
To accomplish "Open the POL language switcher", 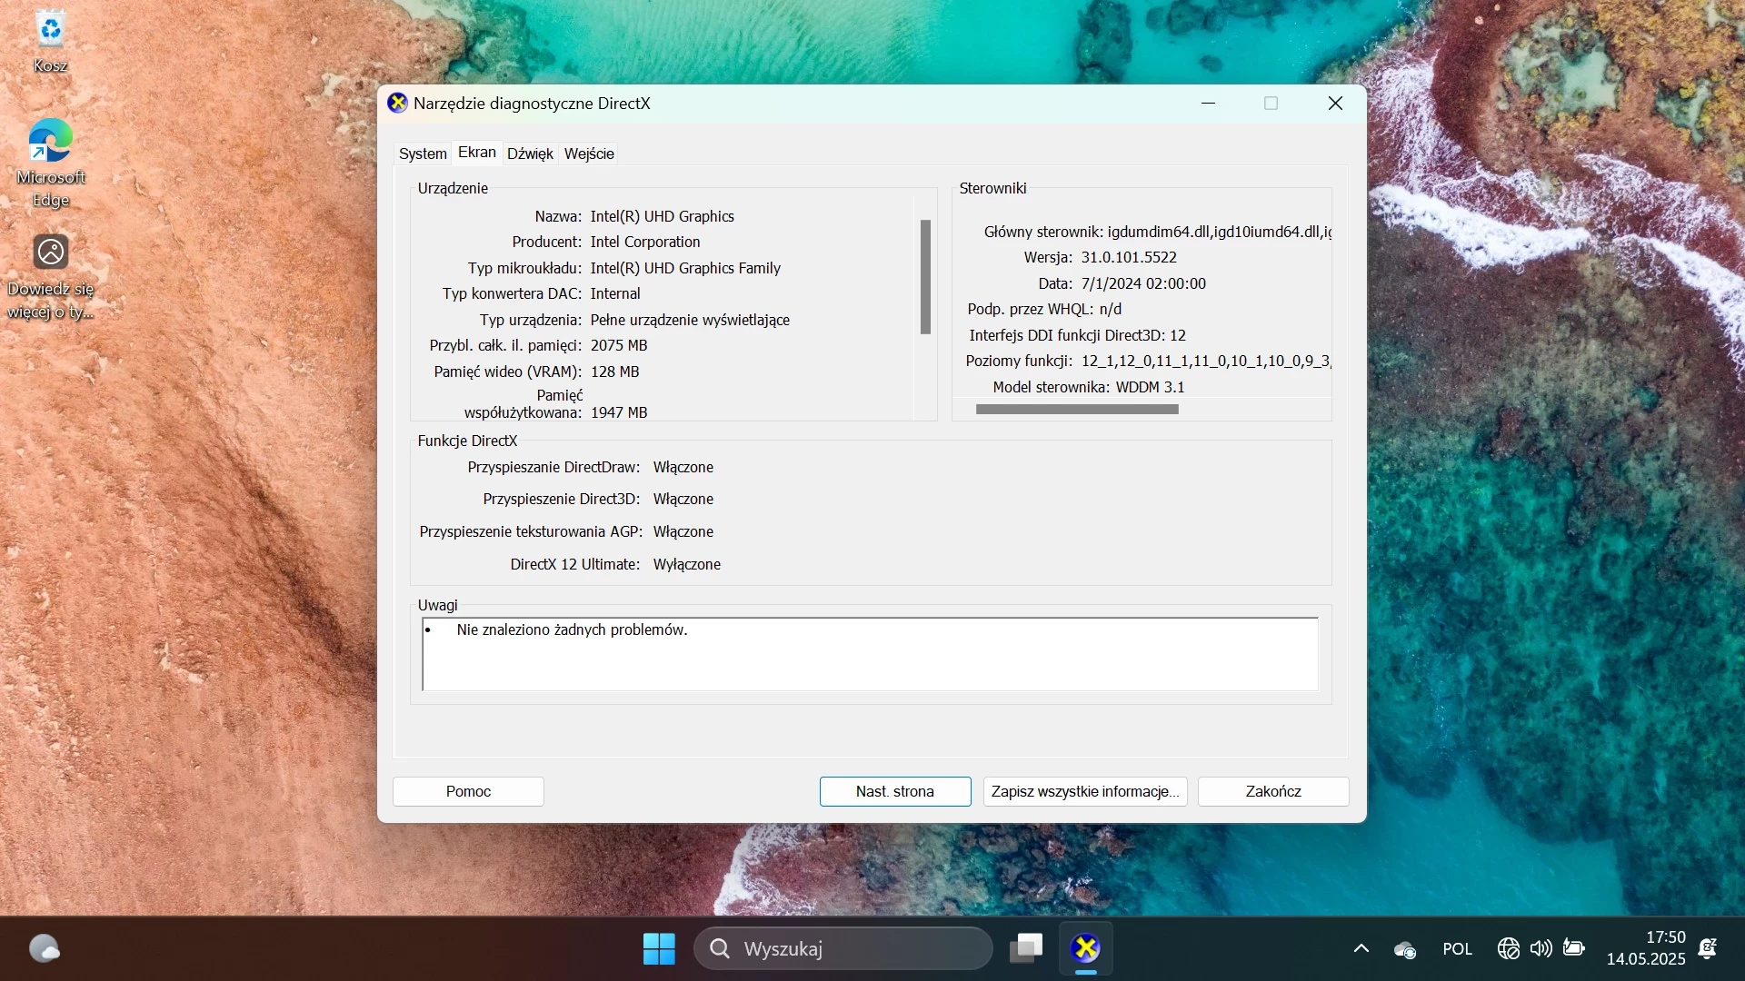I will [1457, 949].
